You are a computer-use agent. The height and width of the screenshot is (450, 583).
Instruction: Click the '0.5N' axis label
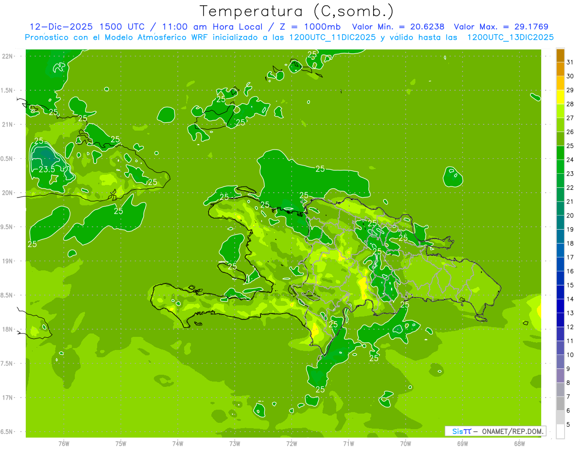[7, 159]
